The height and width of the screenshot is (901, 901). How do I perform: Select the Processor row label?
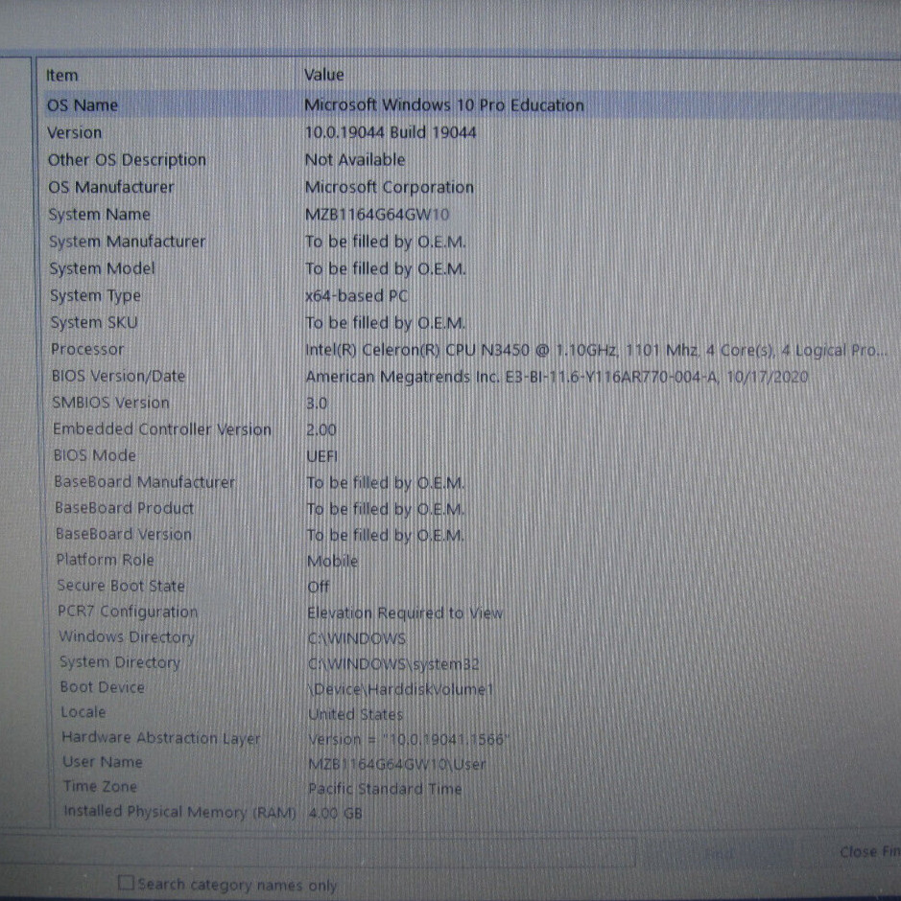click(87, 349)
